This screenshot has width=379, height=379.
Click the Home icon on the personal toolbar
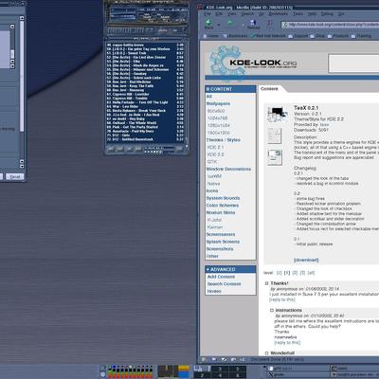click(211, 36)
